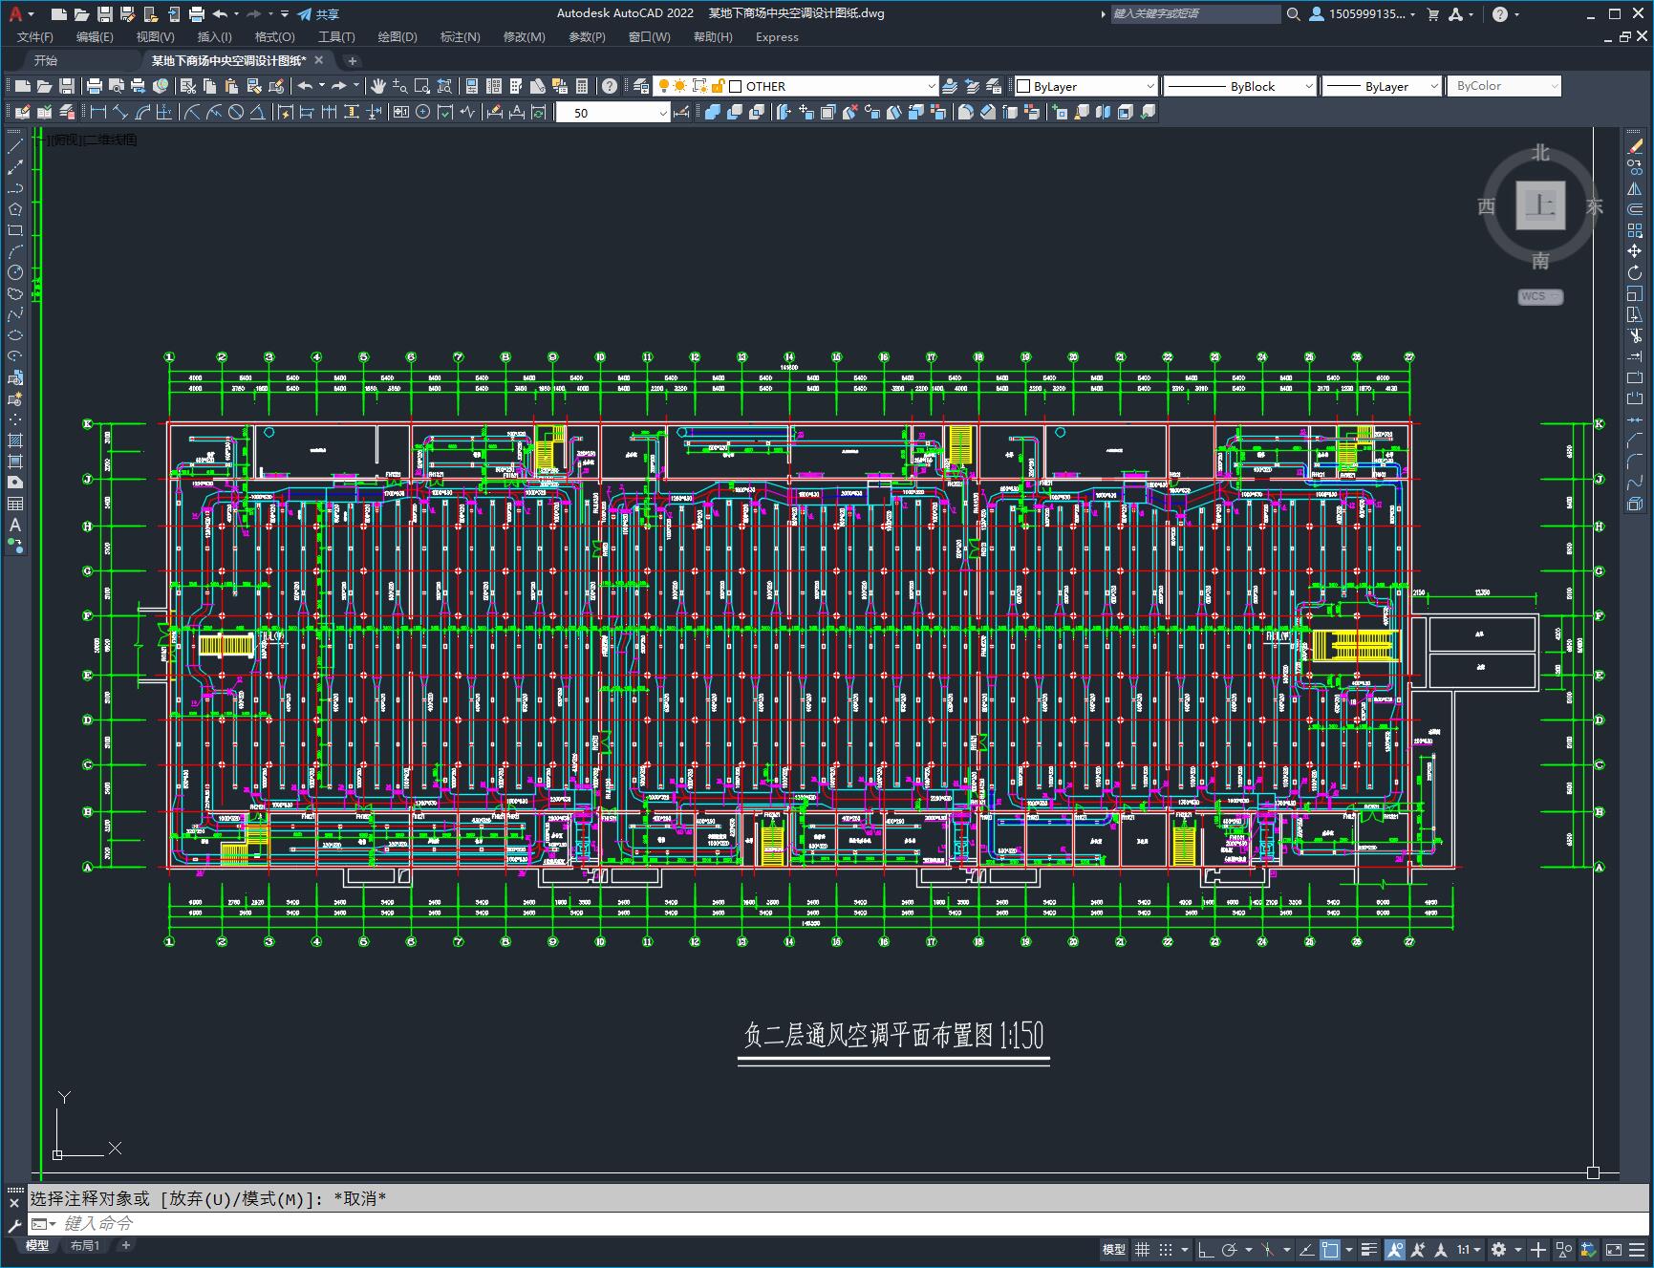Select the Table tool in draw toolbar

coord(15,504)
